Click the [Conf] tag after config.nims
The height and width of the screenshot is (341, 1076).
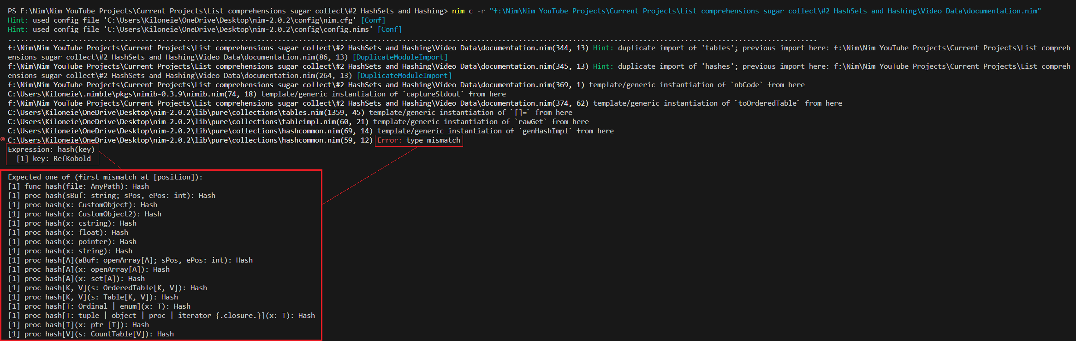point(390,30)
